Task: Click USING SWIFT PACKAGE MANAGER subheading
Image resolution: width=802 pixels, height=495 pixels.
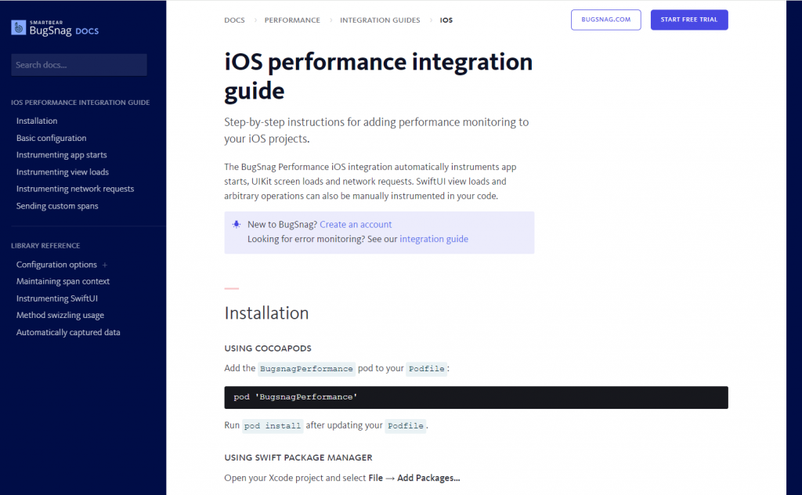Action: click(298, 457)
